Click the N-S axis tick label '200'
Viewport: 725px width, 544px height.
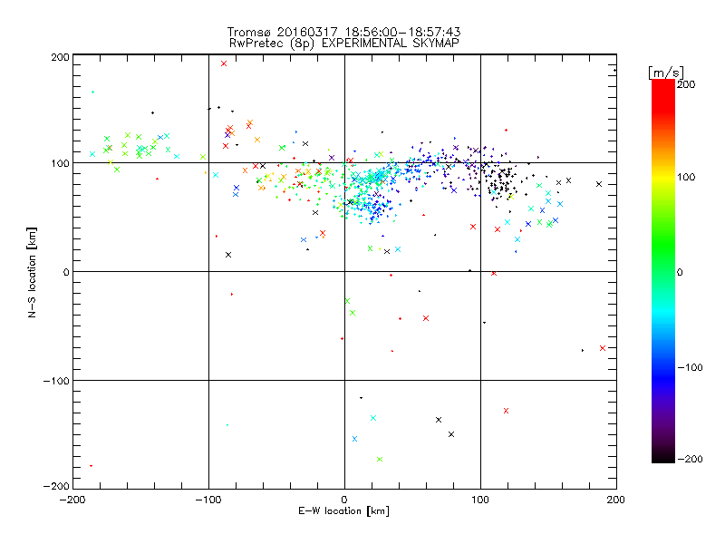coord(60,57)
